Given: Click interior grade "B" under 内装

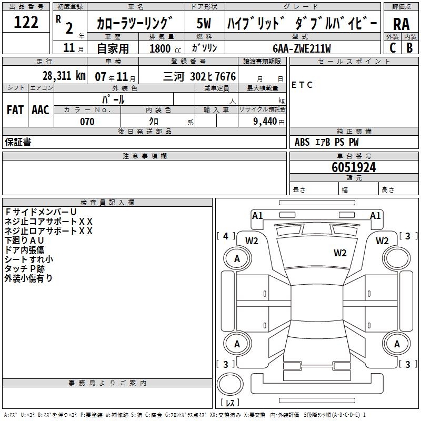Looking at the screenshot, I should pos(409,47).
